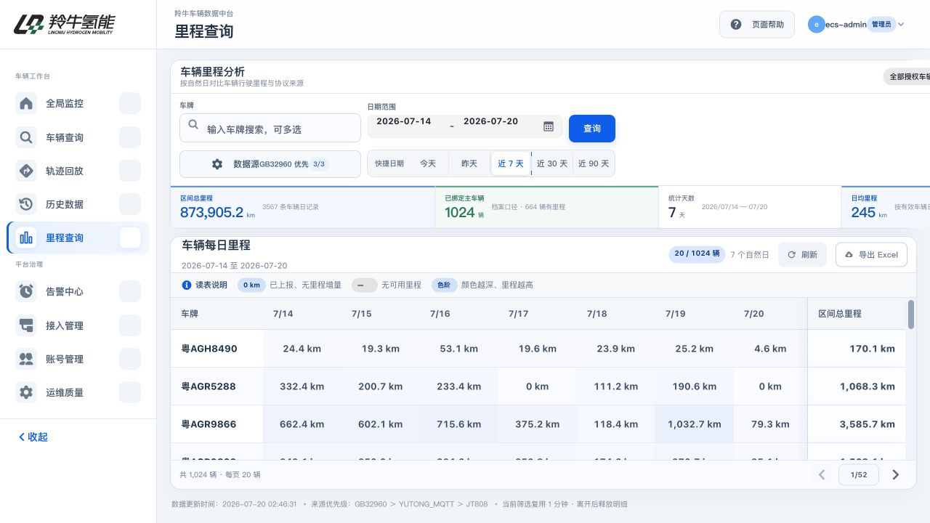Select the 今天 quick date option
This screenshot has width=930, height=523.
point(428,163)
